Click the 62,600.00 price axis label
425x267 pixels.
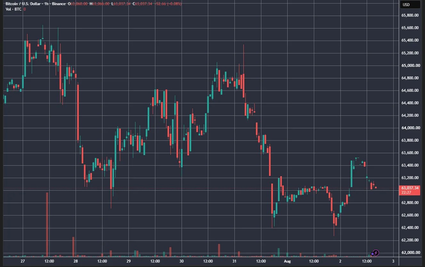[410, 215]
